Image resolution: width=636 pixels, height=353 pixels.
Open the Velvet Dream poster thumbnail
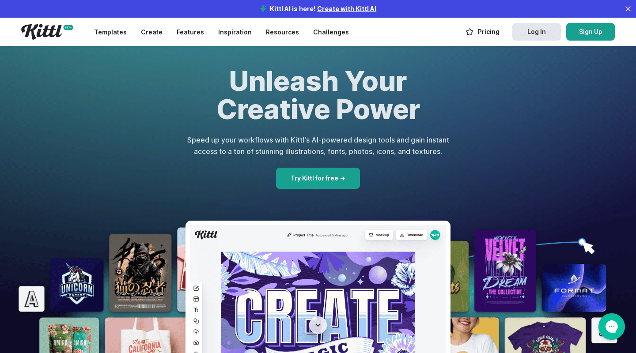click(x=505, y=271)
